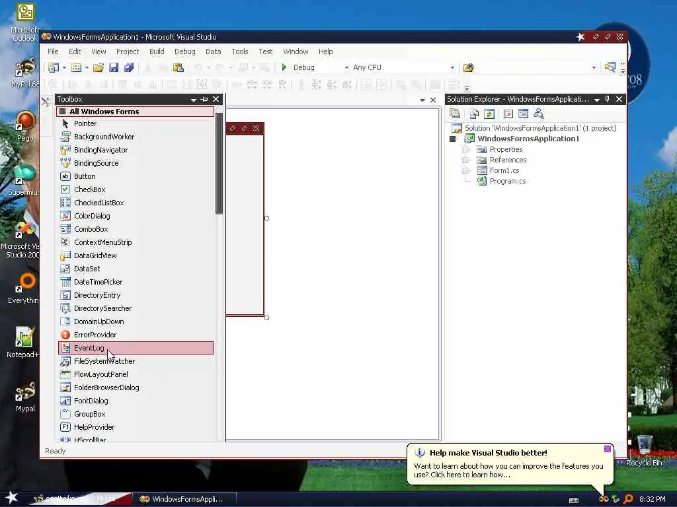
Task: Save the current file with the floppy icon
Action: pyautogui.click(x=114, y=67)
